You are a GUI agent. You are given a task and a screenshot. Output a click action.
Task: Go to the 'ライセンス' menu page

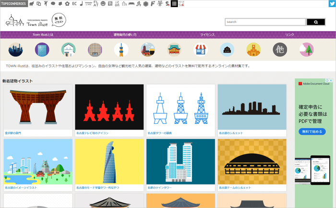(207, 35)
